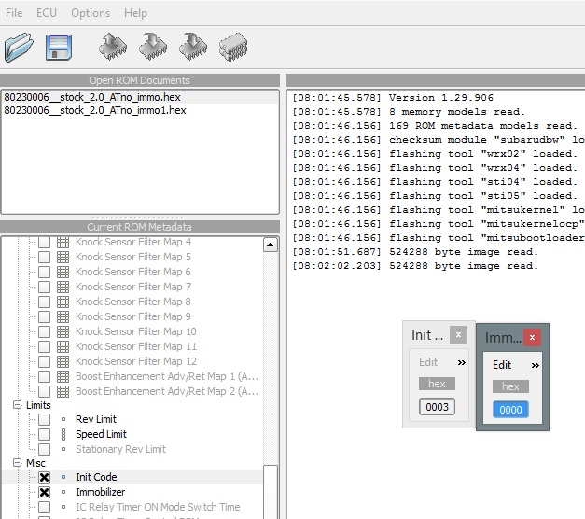Collapse the Misc tree group
Image resolution: width=585 pixels, height=519 pixels.
coord(17,463)
